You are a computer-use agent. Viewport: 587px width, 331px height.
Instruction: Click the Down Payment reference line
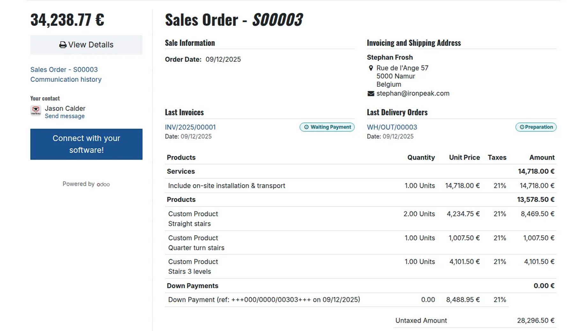[264, 300]
